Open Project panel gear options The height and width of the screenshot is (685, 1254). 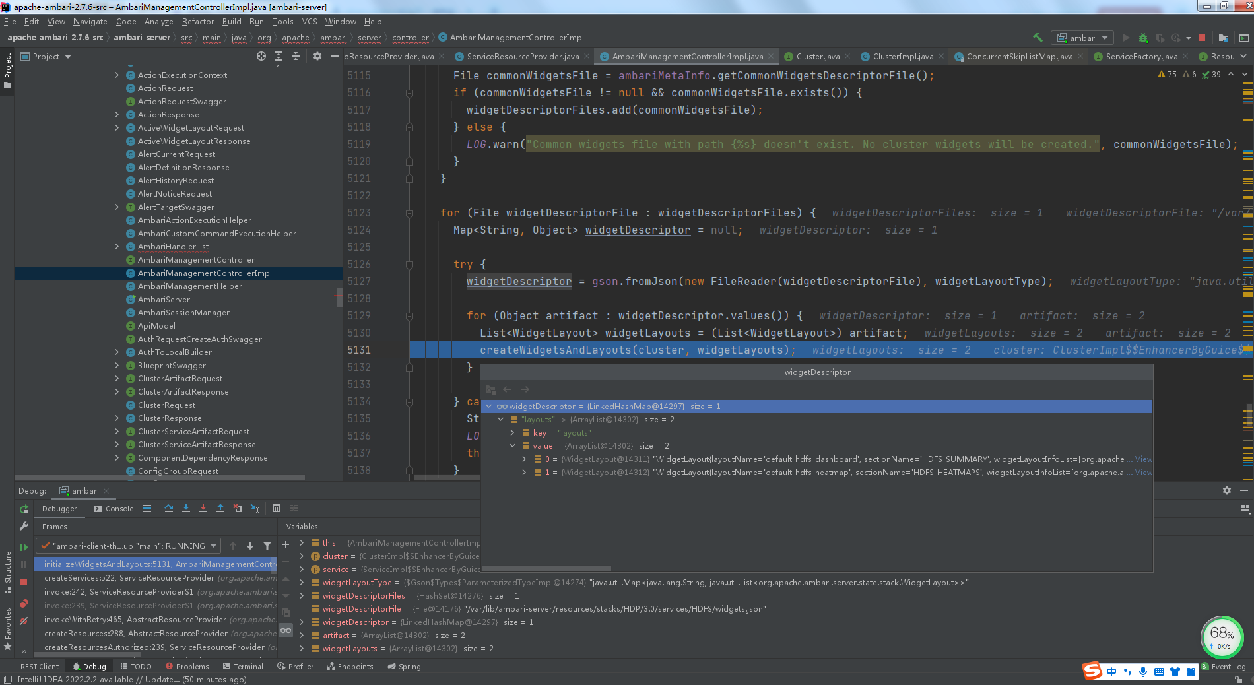[x=317, y=56]
